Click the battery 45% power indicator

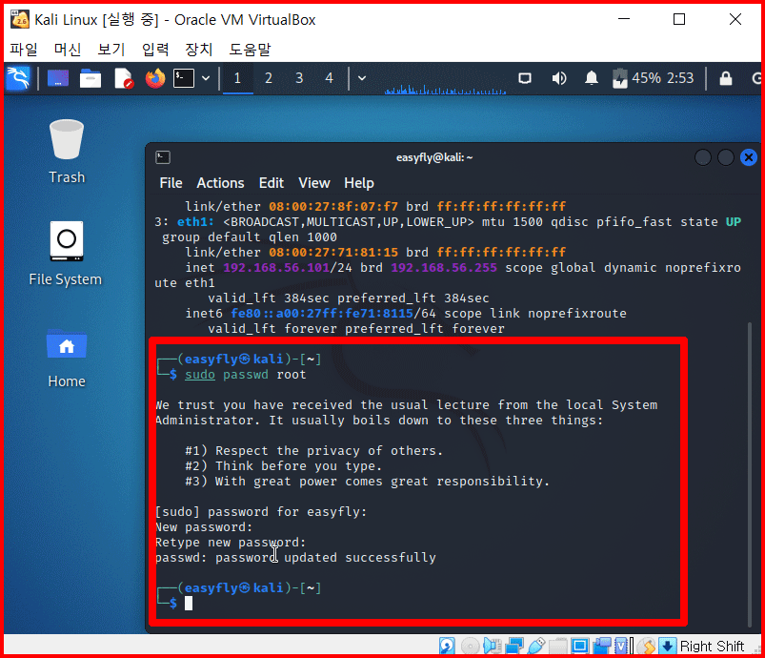tap(636, 78)
